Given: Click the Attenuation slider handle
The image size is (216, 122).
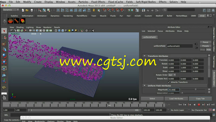Looking at the screenshot, I should coord(183,93).
